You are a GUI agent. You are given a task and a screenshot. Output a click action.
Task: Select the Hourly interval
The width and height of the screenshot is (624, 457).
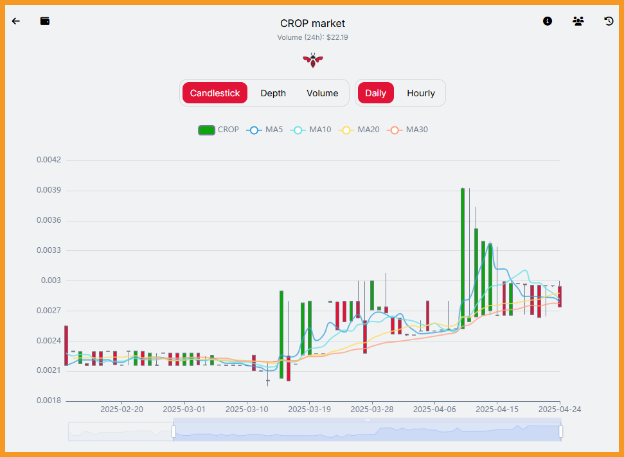(x=421, y=93)
